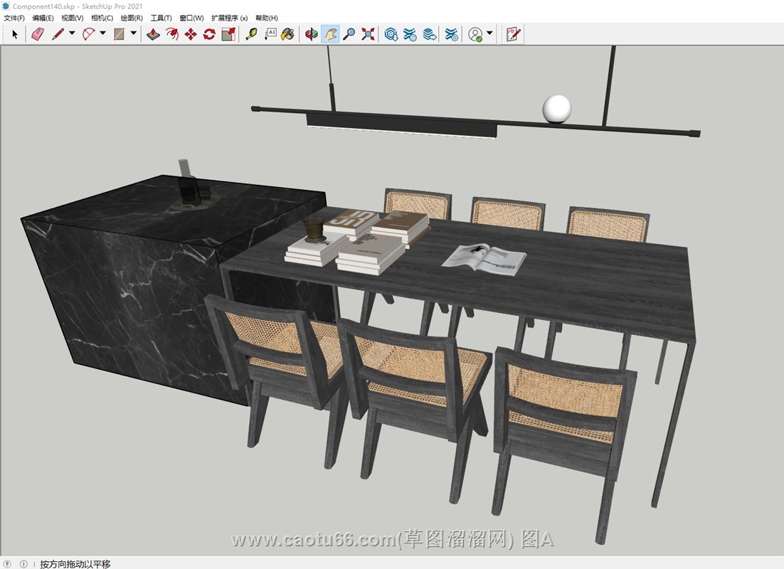Toggle the Pan hand tool

(330, 33)
